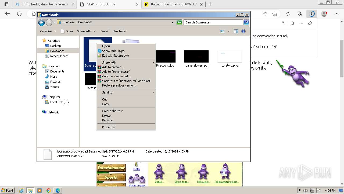Select Recent Places in navigation pane

tap(59, 56)
